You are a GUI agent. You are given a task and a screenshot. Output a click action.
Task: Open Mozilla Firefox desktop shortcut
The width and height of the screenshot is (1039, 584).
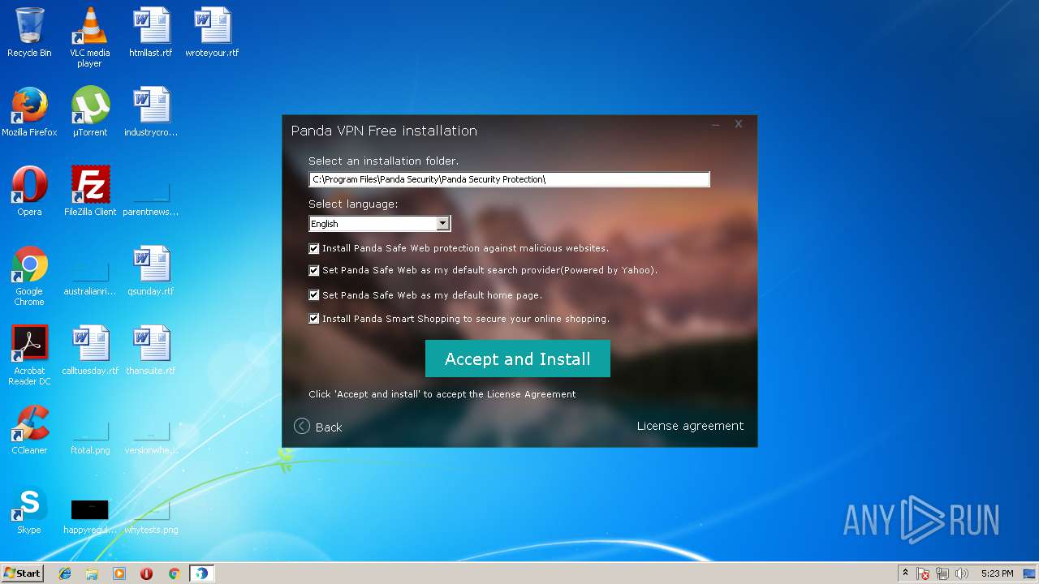click(x=29, y=112)
